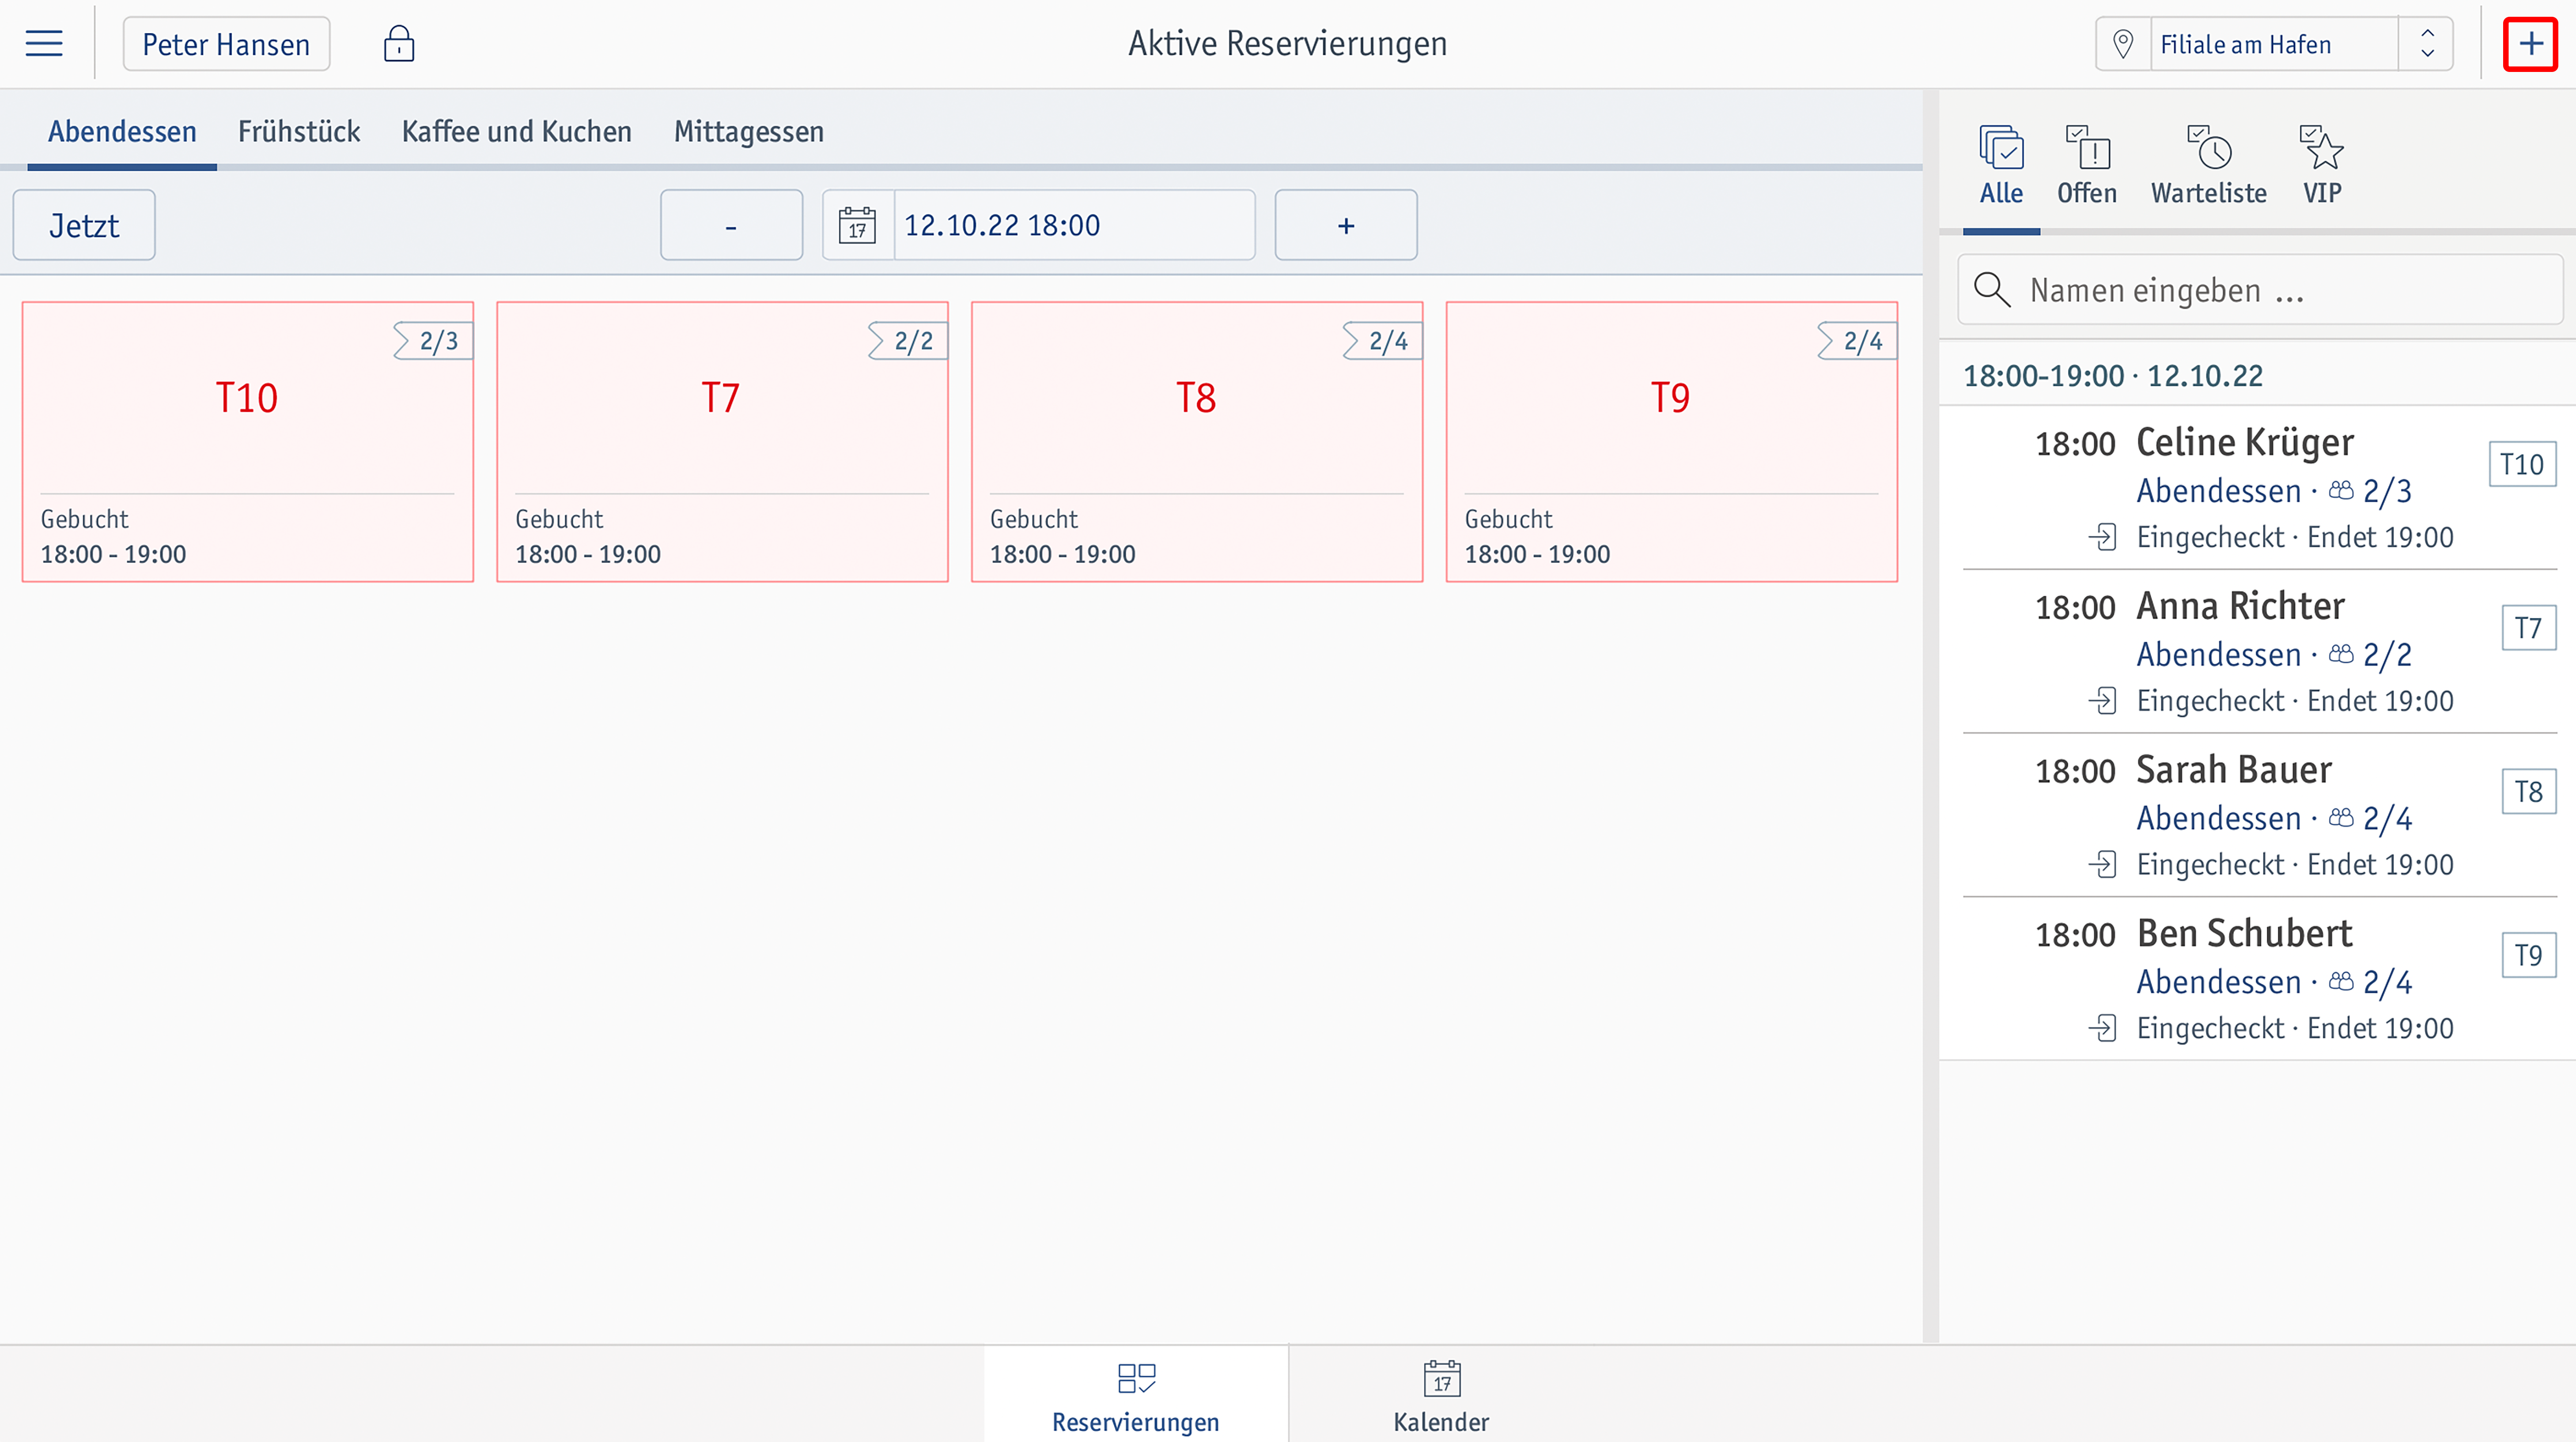Click check-in icon for Ben Schubert
This screenshot has height=1442, width=2576.
pos(2102,1028)
